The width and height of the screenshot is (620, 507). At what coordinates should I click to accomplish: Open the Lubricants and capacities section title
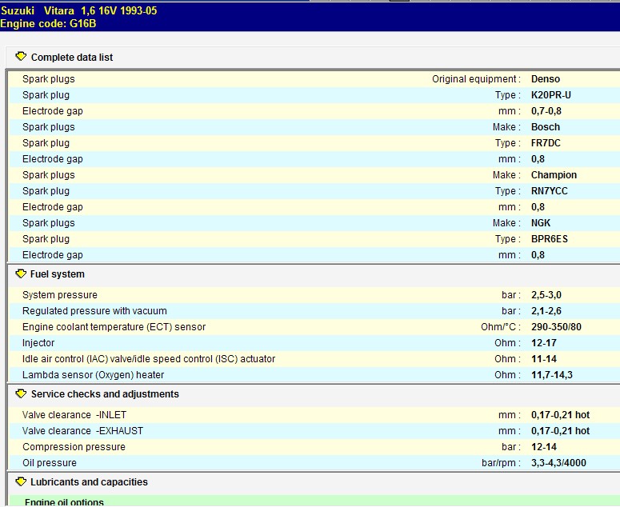point(89,482)
